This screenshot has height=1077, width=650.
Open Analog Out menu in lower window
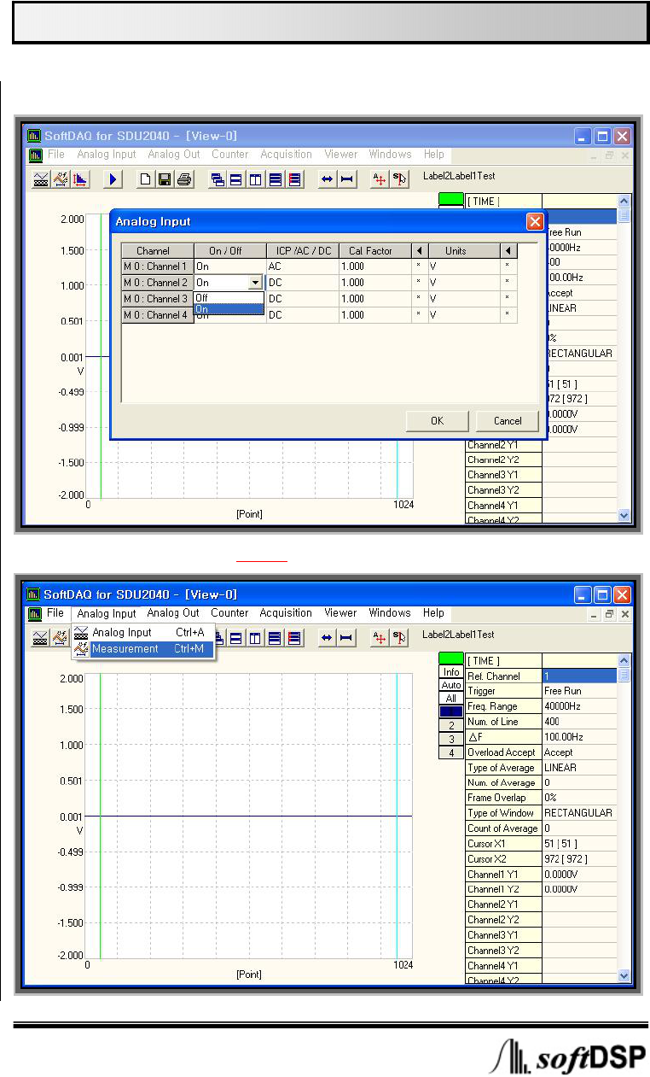[x=173, y=613]
